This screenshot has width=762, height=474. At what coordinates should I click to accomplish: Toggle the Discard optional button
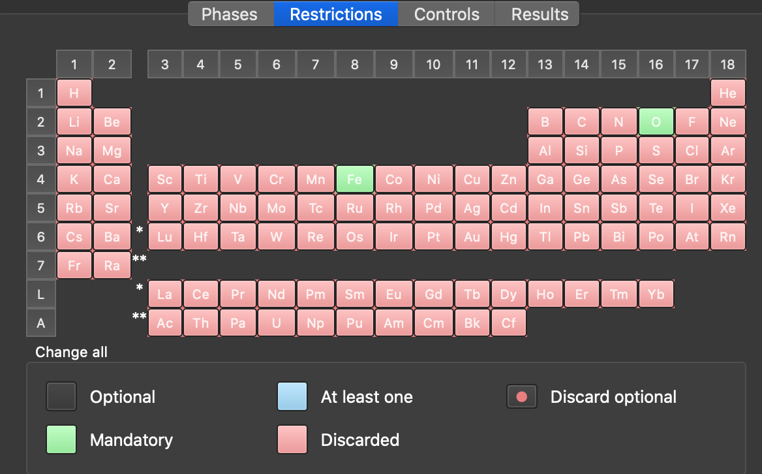pyautogui.click(x=522, y=397)
